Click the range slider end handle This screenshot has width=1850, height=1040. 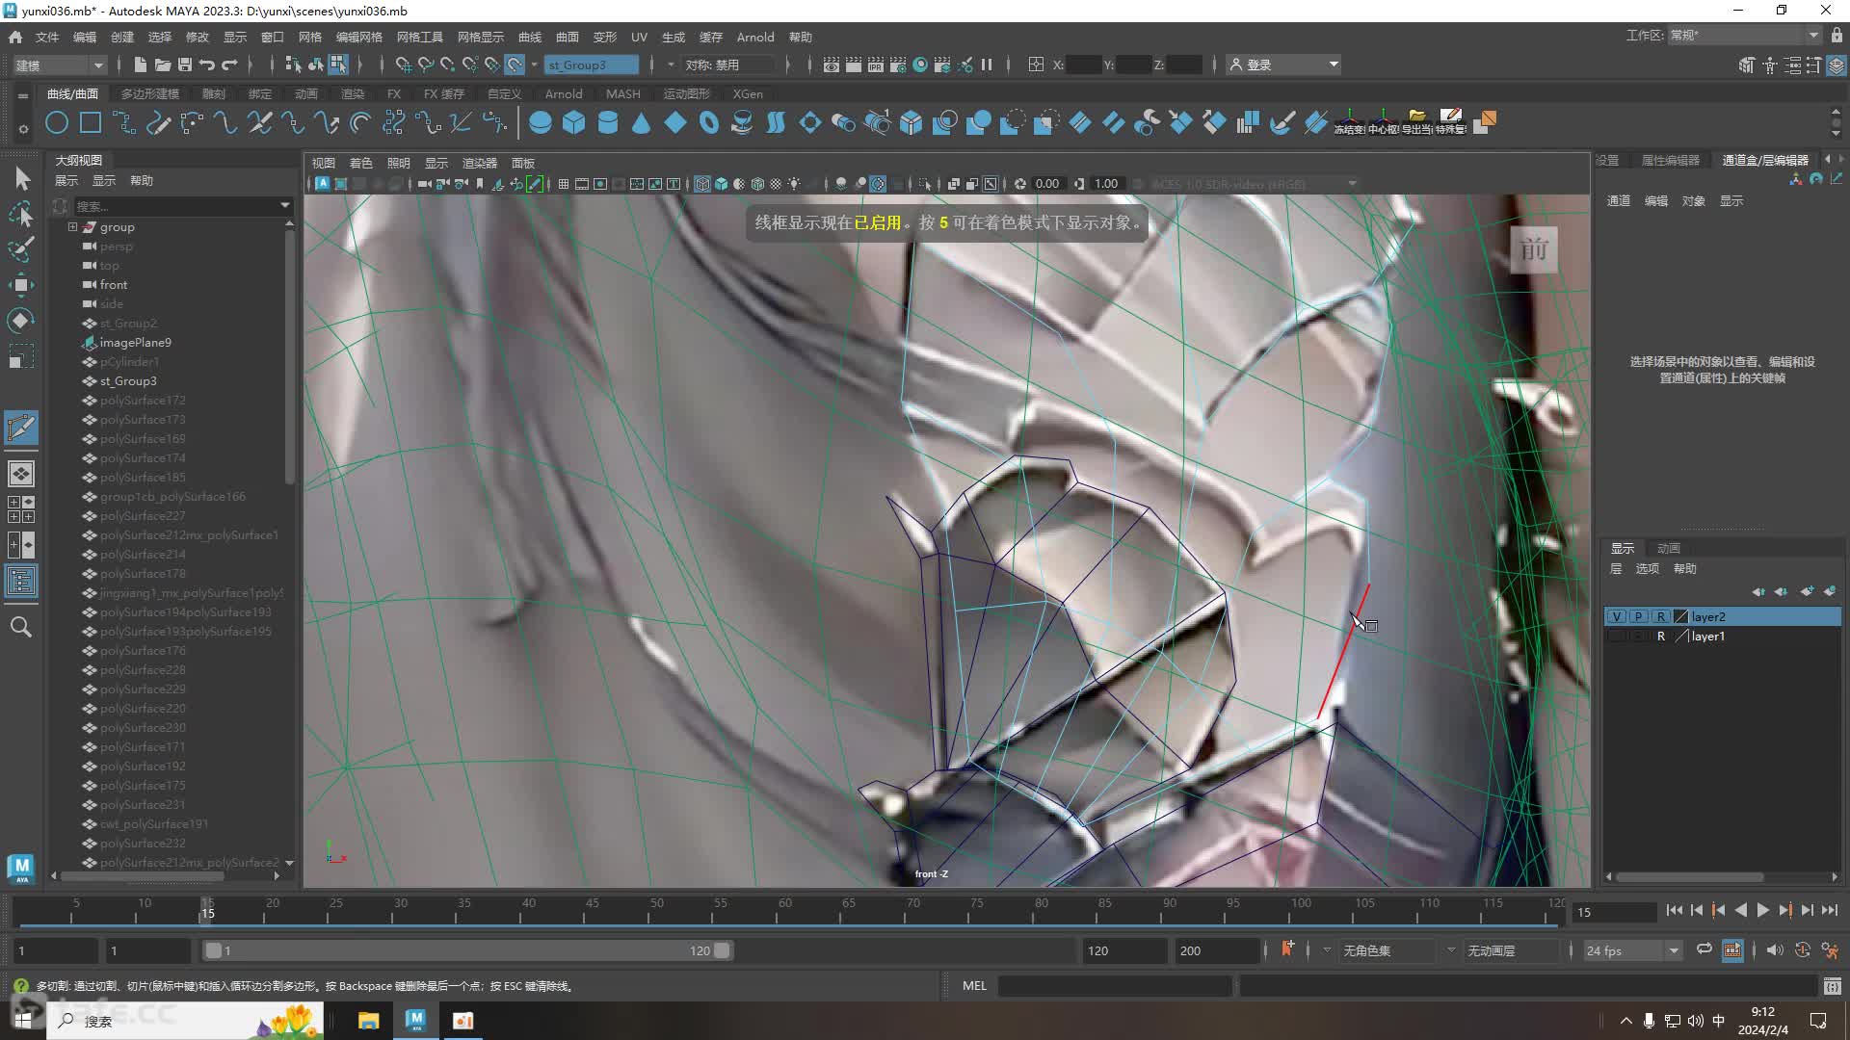click(x=722, y=950)
